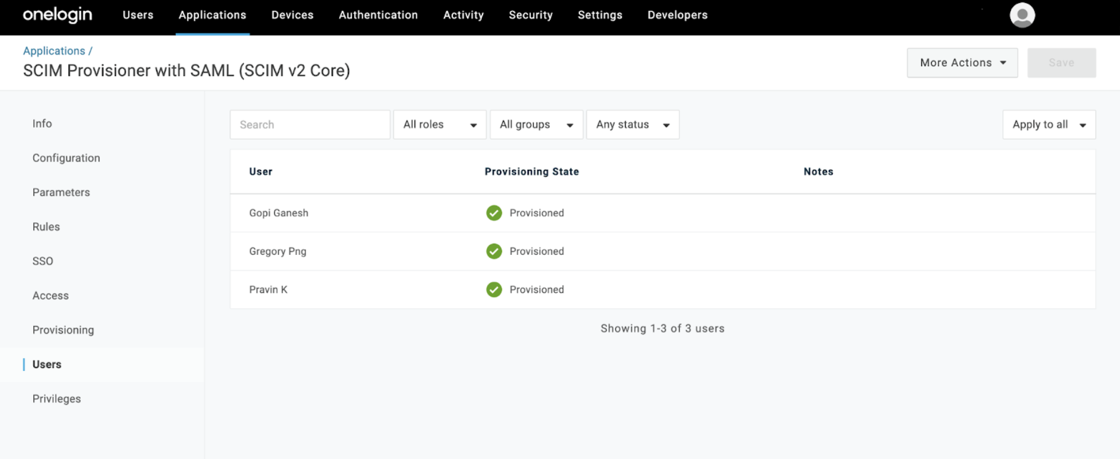
Task: Open the All groups filter dropdown
Action: click(536, 125)
